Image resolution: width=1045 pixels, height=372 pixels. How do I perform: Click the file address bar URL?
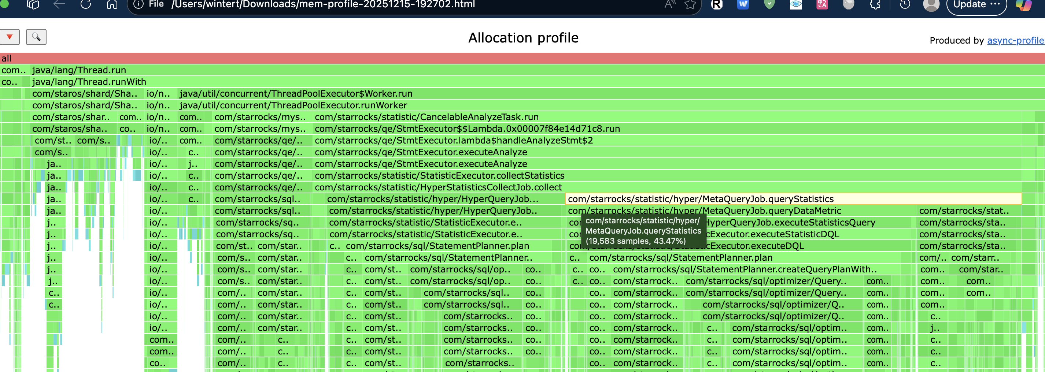coord(322,4)
